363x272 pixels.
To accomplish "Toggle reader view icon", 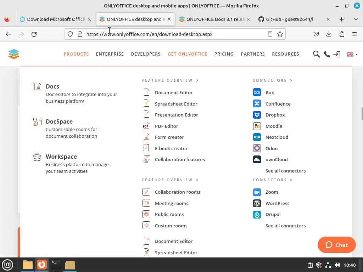I will tap(270, 34).
